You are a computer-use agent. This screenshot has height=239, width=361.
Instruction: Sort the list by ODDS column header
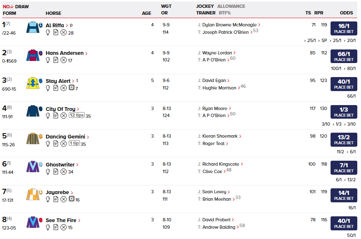pos(346,13)
